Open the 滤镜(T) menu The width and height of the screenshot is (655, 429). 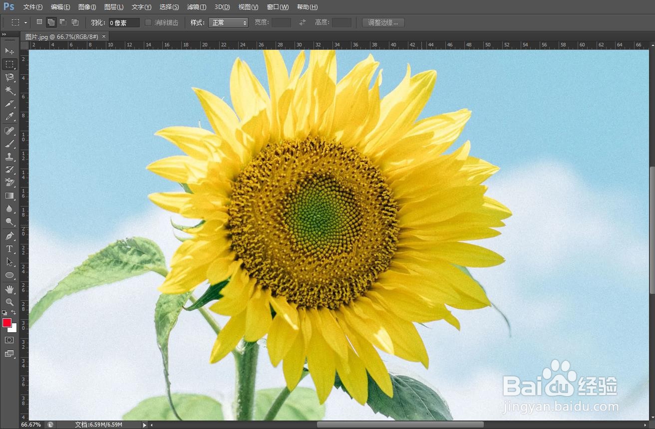click(x=197, y=7)
